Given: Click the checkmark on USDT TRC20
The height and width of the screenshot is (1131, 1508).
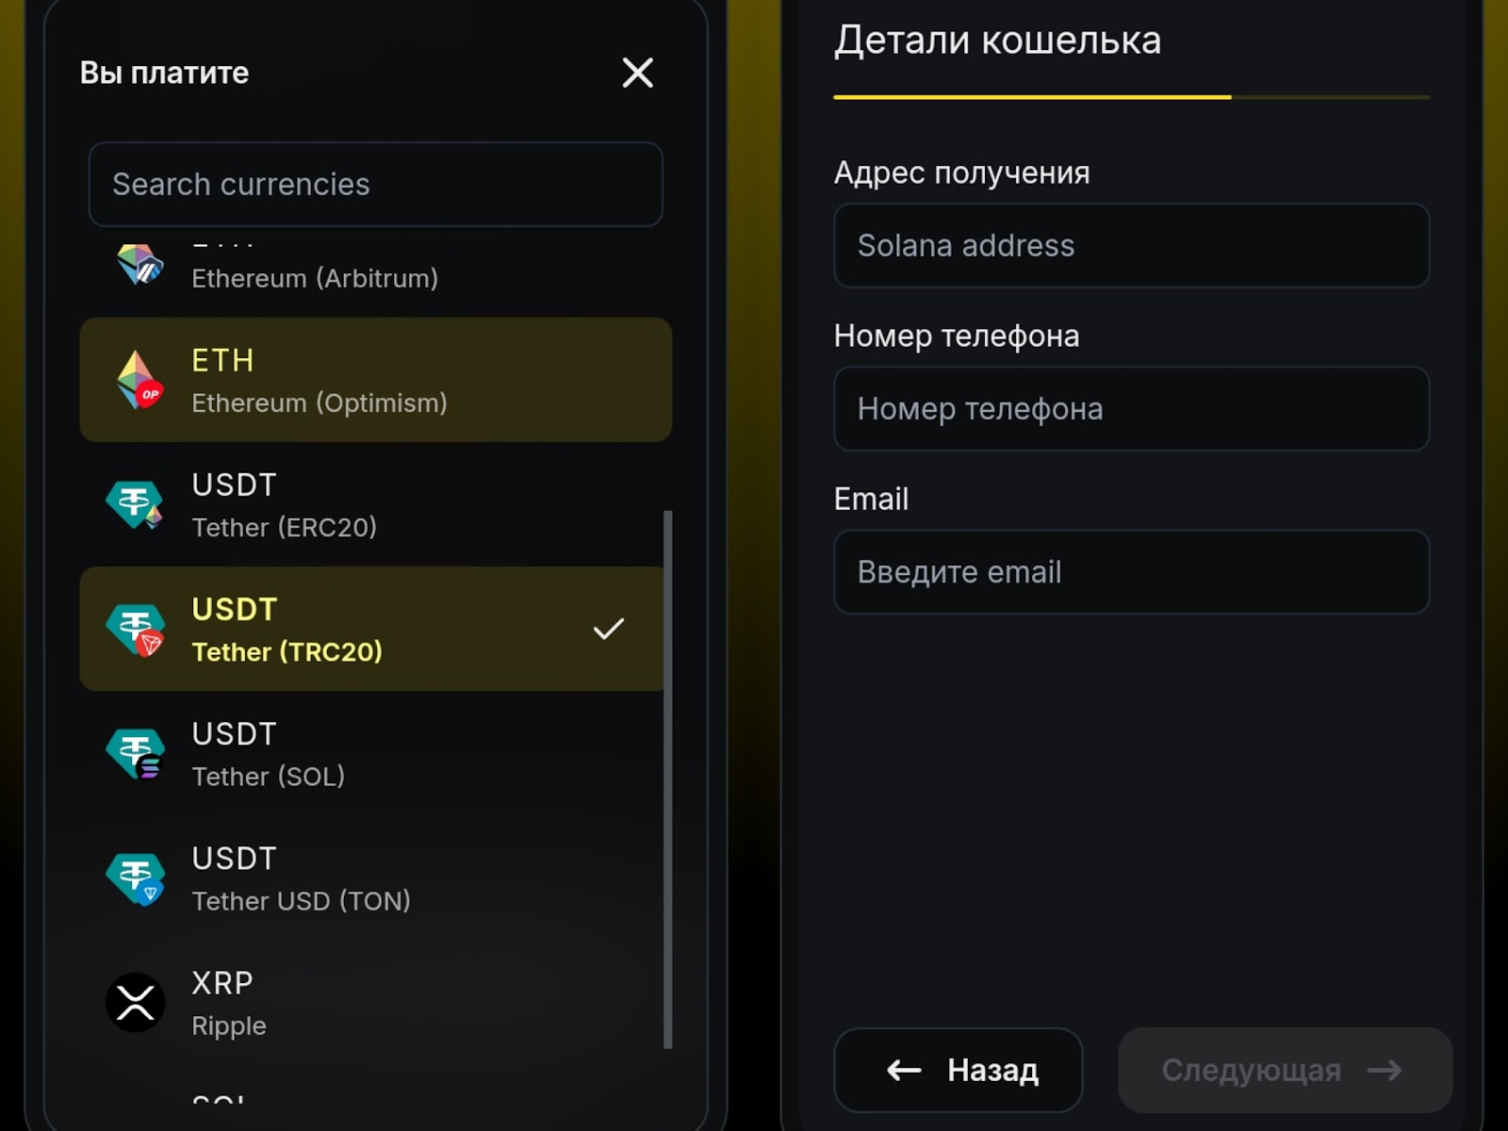Looking at the screenshot, I should tap(608, 629).
